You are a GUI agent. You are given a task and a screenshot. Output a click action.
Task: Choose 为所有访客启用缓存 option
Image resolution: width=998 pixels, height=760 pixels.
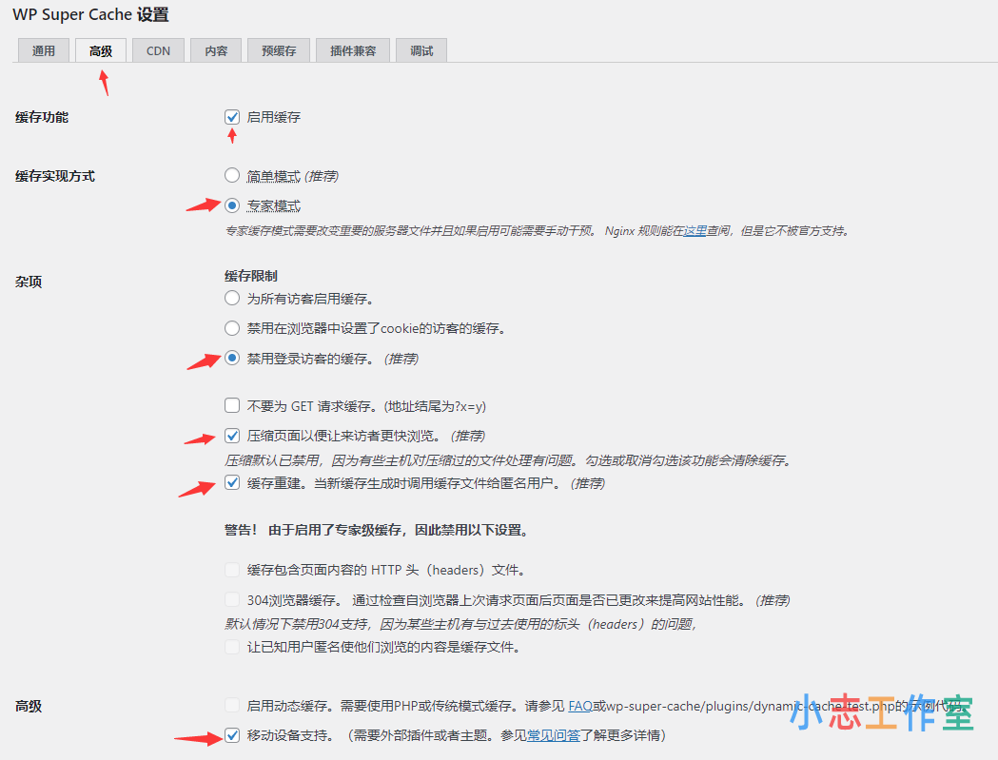click(x=230, y=299)
